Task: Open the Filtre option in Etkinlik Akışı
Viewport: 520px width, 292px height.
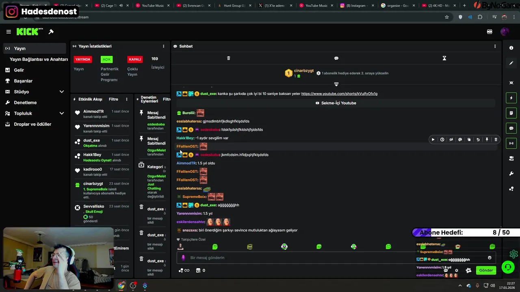Action: pyautogui.click(x=113, y=99)
